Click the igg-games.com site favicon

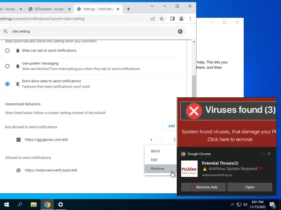click(18, 140)
